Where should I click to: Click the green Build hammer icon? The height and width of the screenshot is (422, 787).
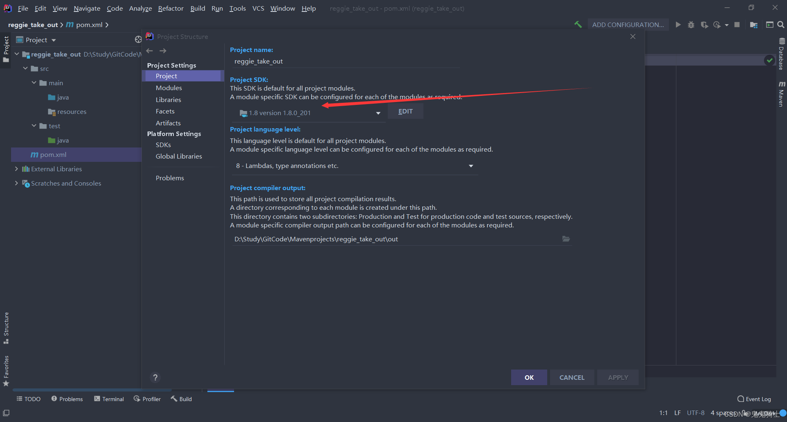[578, 25]
